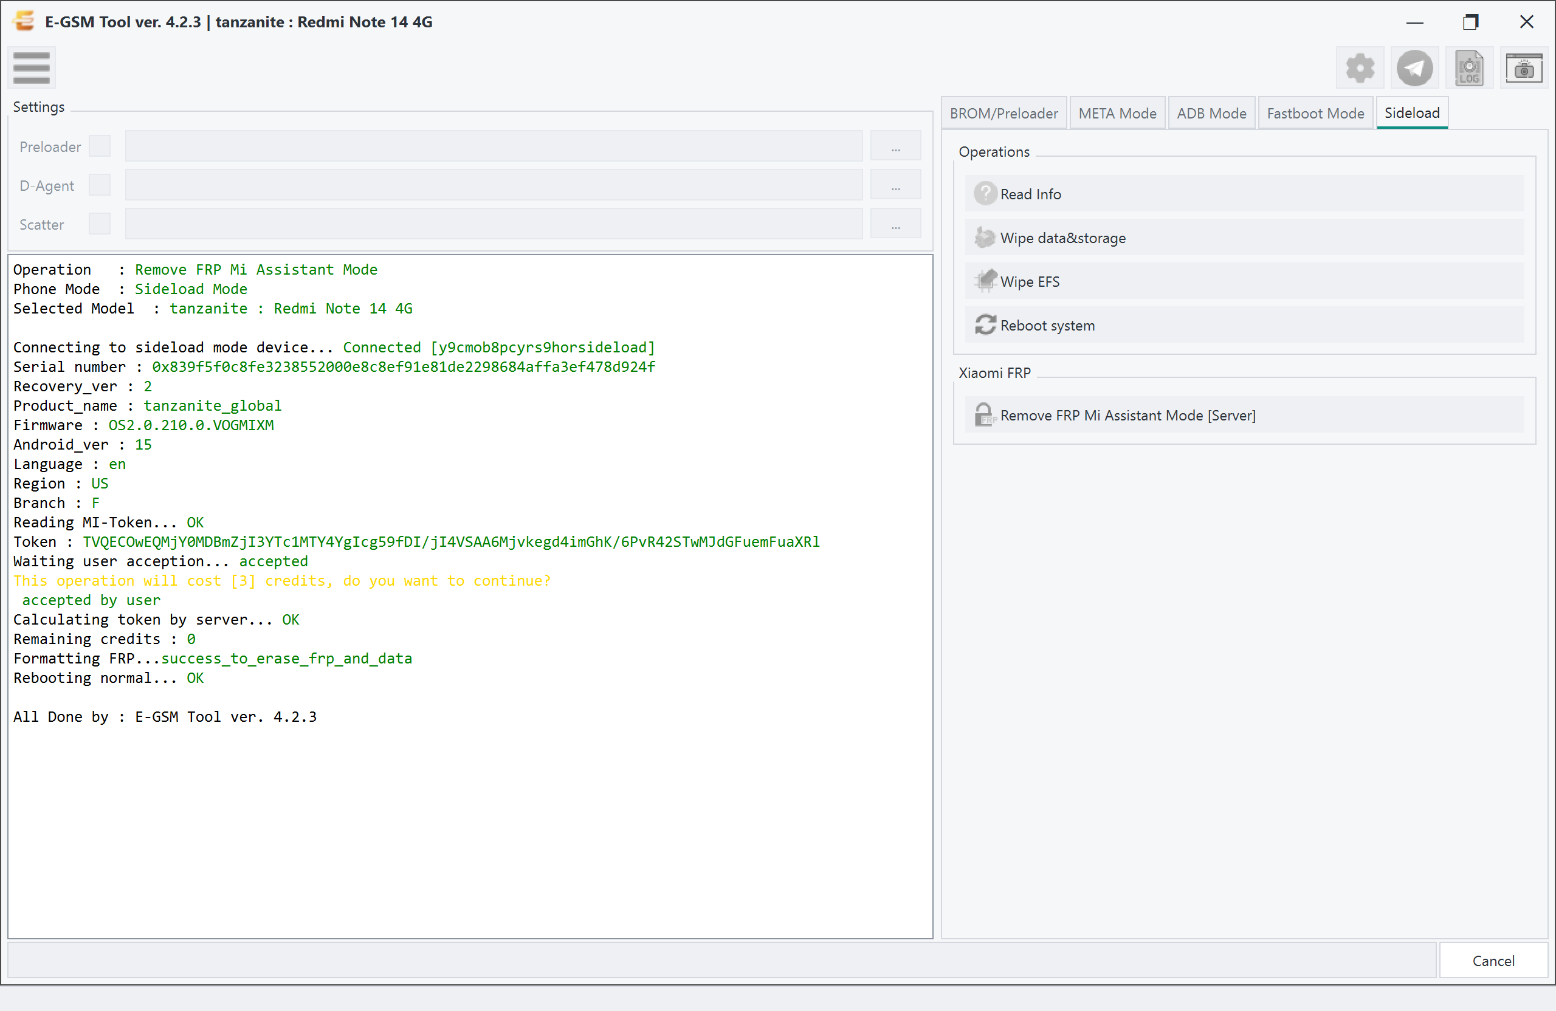
Task: Click the E-GSM Tool logo icon
Action: point(24,21)
